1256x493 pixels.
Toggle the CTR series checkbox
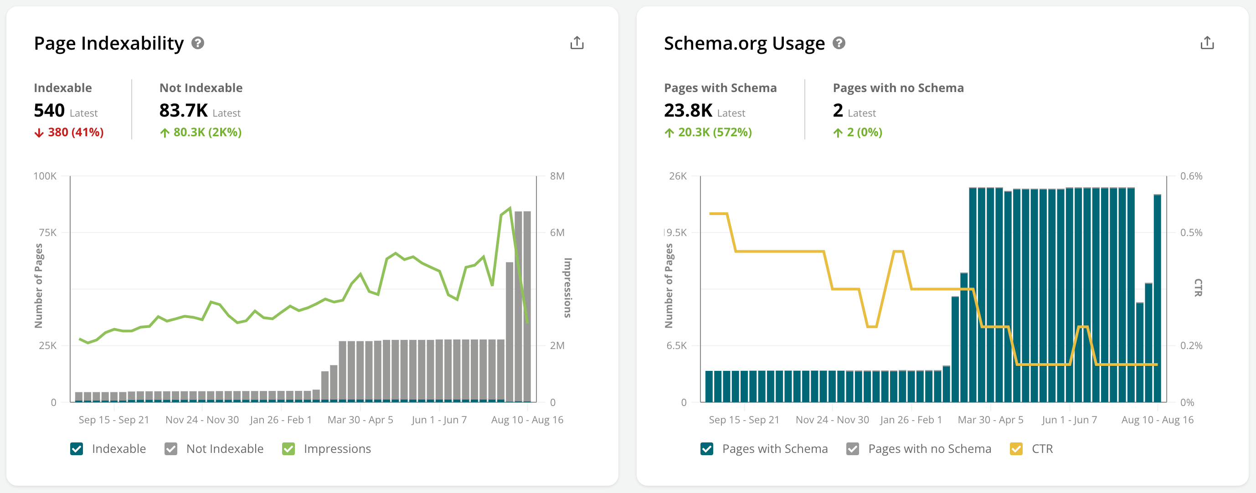click(x=1017, y=449)
